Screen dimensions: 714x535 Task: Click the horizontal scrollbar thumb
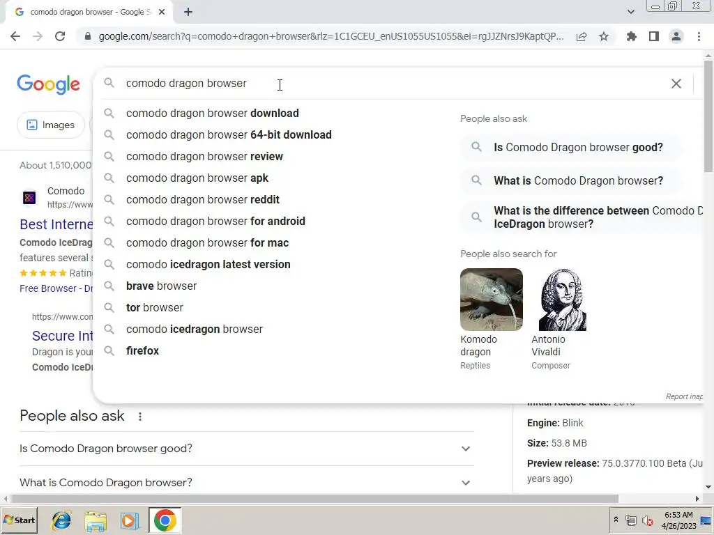tap(314, 499)
